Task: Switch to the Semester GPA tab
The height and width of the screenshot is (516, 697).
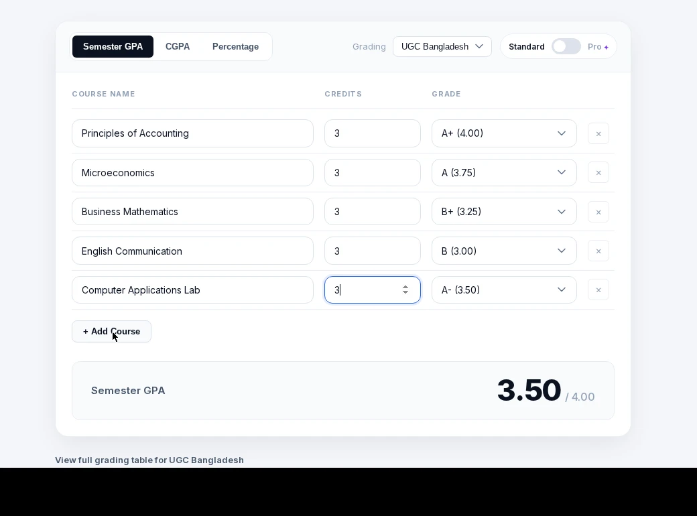Action: pyautogui.click(x=113, y=47)
